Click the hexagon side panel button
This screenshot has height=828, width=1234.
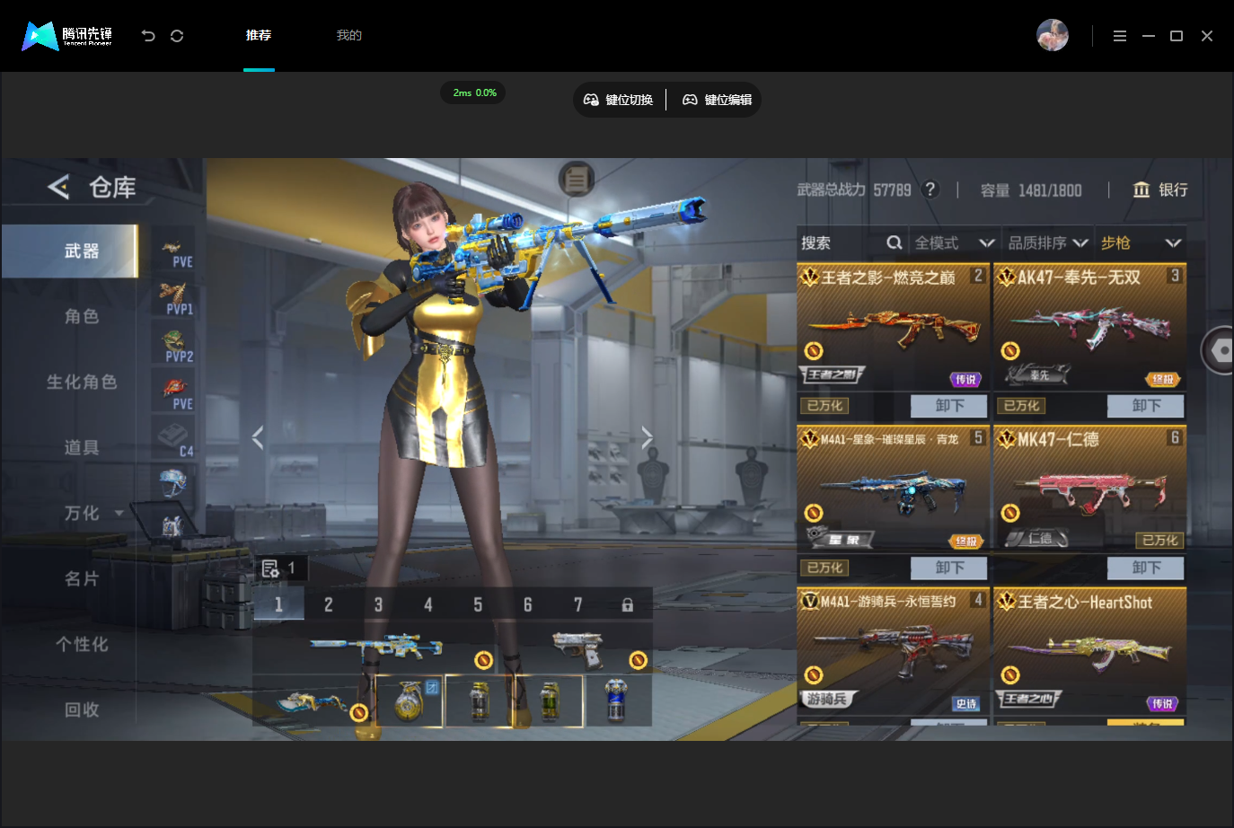pos(1219,349)
